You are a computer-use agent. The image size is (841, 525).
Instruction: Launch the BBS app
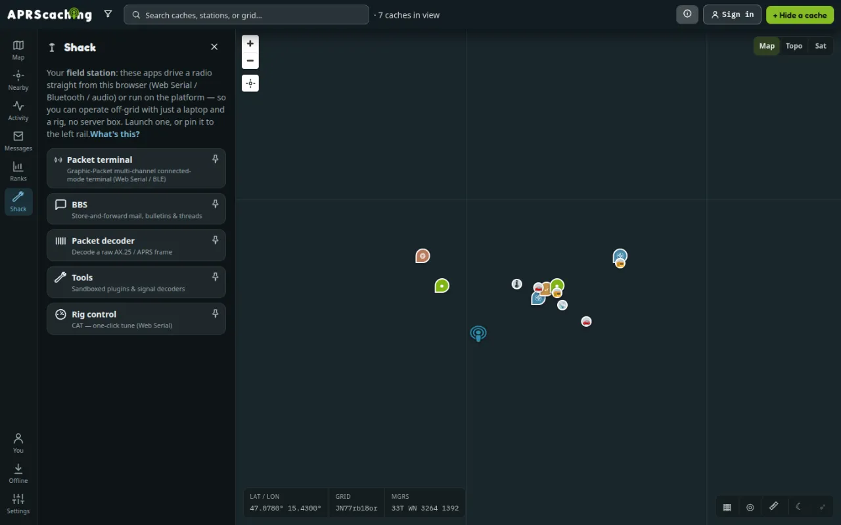[136, 209]
